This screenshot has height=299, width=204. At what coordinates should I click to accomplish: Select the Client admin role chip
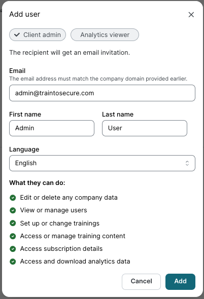coord(38,34)
